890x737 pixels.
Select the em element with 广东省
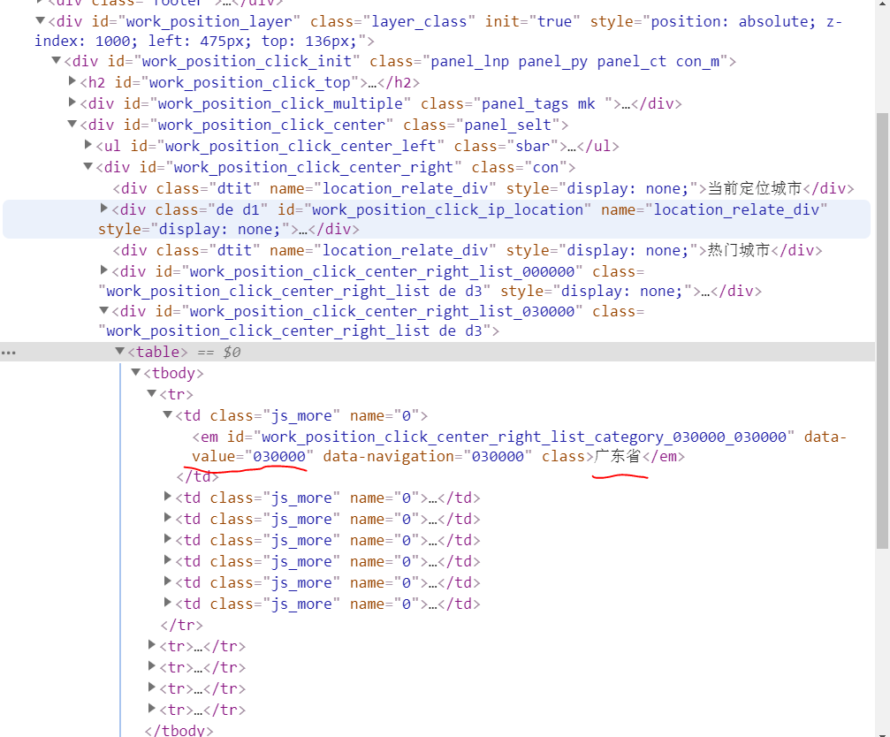519,446
